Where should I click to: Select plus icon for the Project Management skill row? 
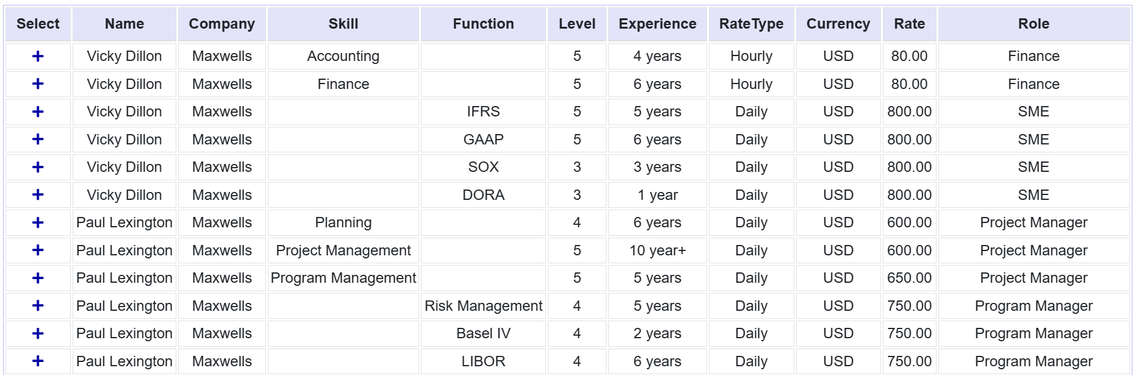[38, 250]
